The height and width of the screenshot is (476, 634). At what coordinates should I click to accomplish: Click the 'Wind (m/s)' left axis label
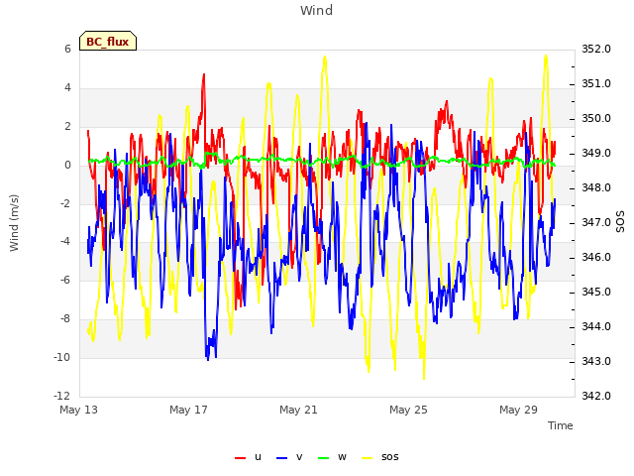(x=14, y=223)
